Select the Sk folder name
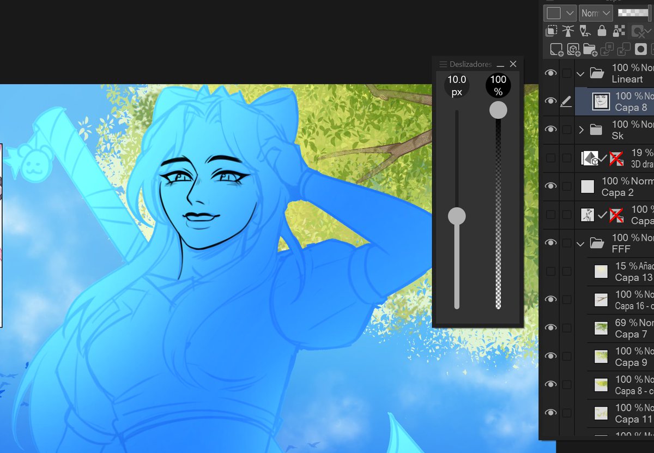654x453 pixels. [x=617, y=136]
